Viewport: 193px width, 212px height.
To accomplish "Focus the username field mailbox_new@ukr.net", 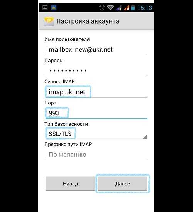I will pos(96,50).
